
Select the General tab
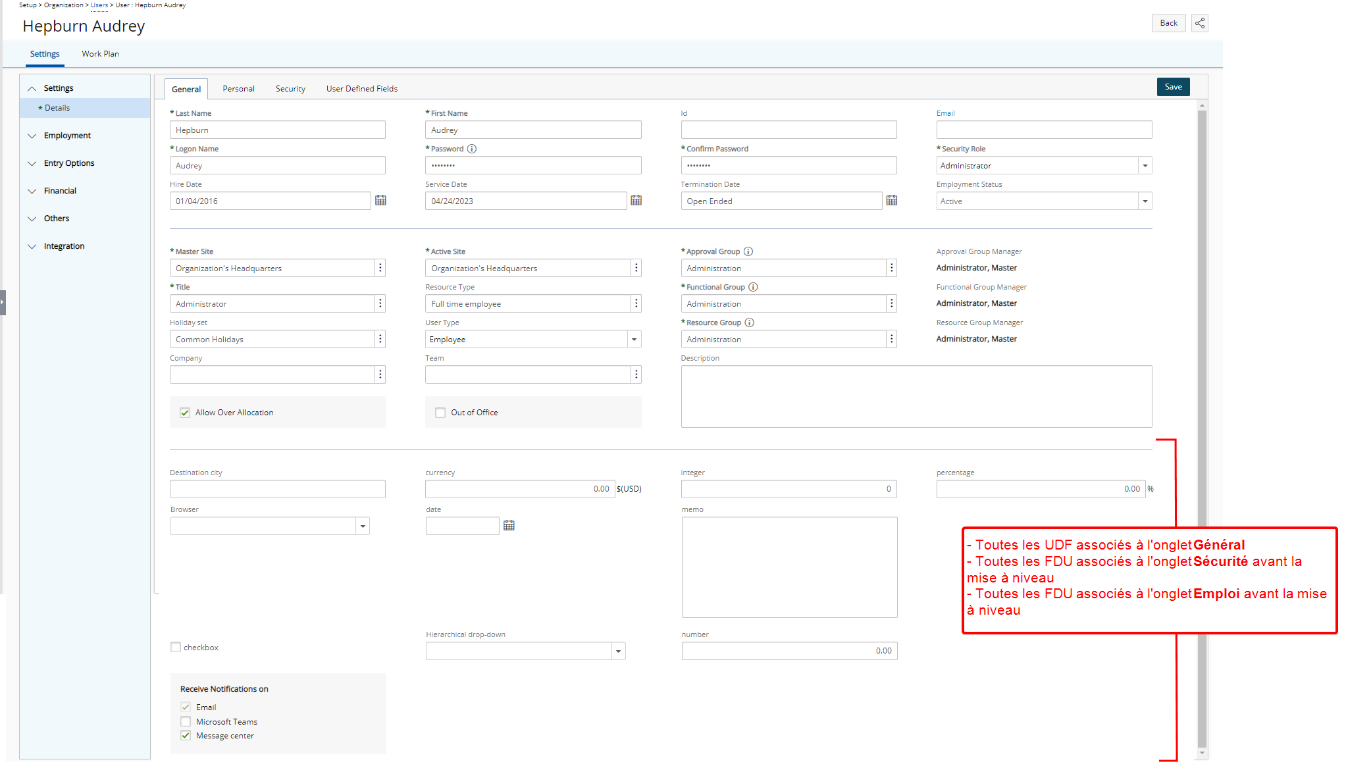186,89
